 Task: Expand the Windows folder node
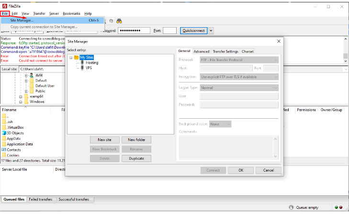click(21, 102)
